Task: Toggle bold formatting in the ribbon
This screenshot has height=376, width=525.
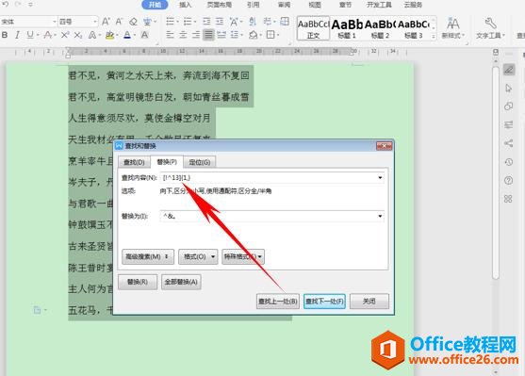Action: (x=5, y=35)
